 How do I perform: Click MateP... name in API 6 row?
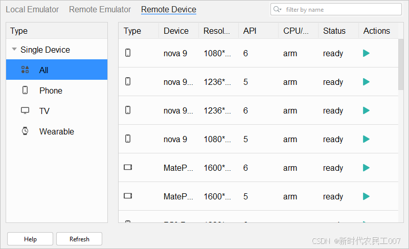click(178, 168)
